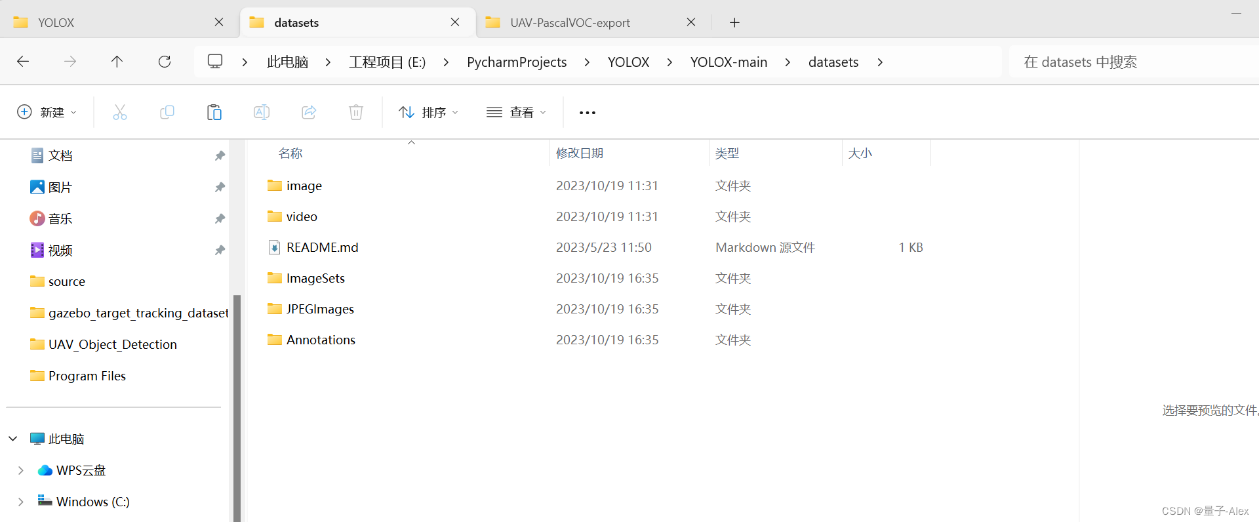
Task: Click the 音乐 icon in sidebar
Action: click(x=37, y=218)
